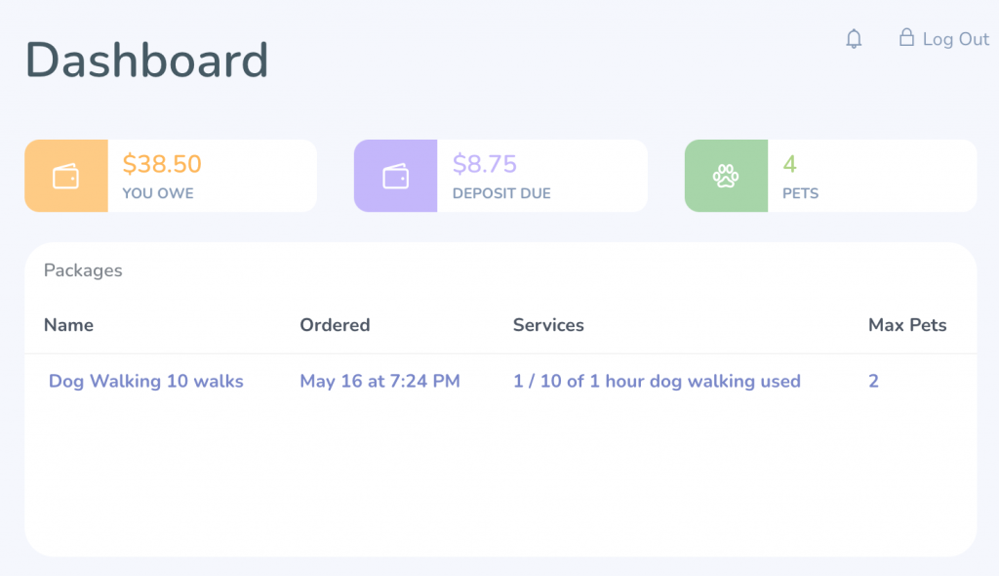Log Out of the dashboard
This screenshot has width=999, height=576.
click(956, 39)
